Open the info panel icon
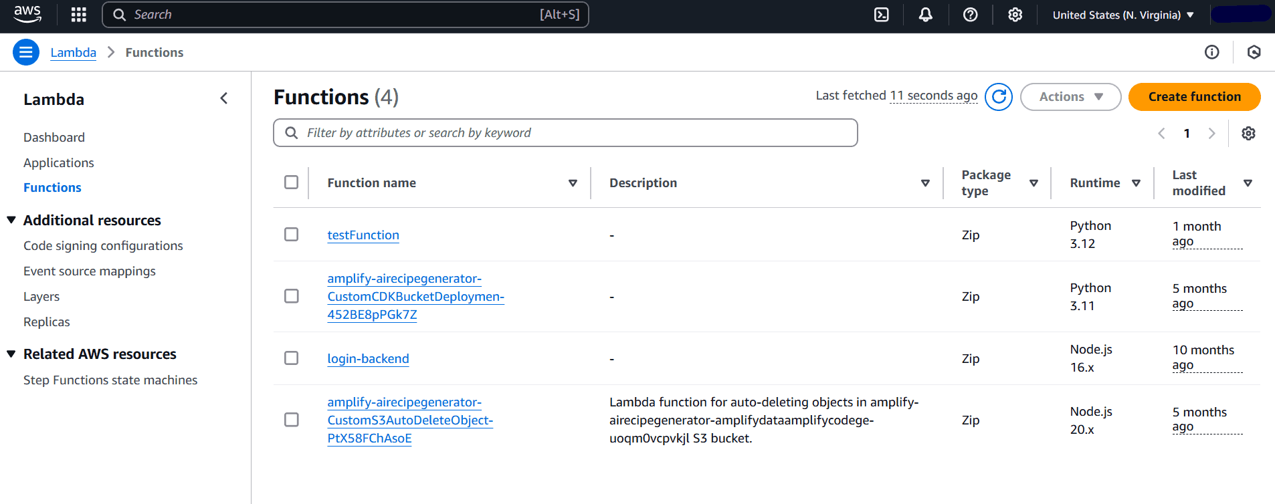The width and height of the screenshot is (1275, 504). (1212, 52)
